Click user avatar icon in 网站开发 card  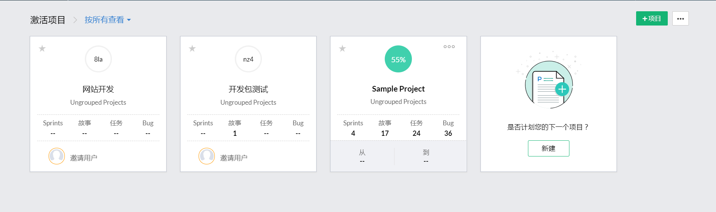pos(57,156)
